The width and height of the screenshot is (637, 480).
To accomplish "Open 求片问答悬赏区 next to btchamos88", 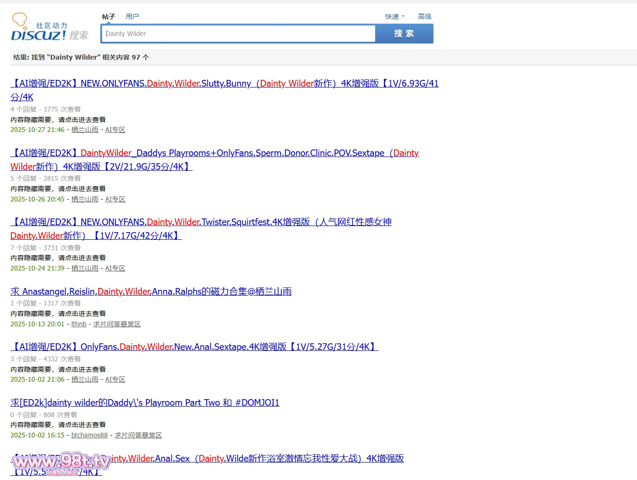I will point(138,435).
